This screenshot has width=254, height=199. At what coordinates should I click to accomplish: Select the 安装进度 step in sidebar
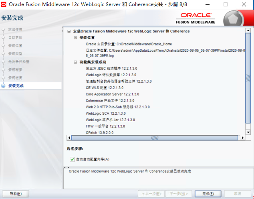15,78
